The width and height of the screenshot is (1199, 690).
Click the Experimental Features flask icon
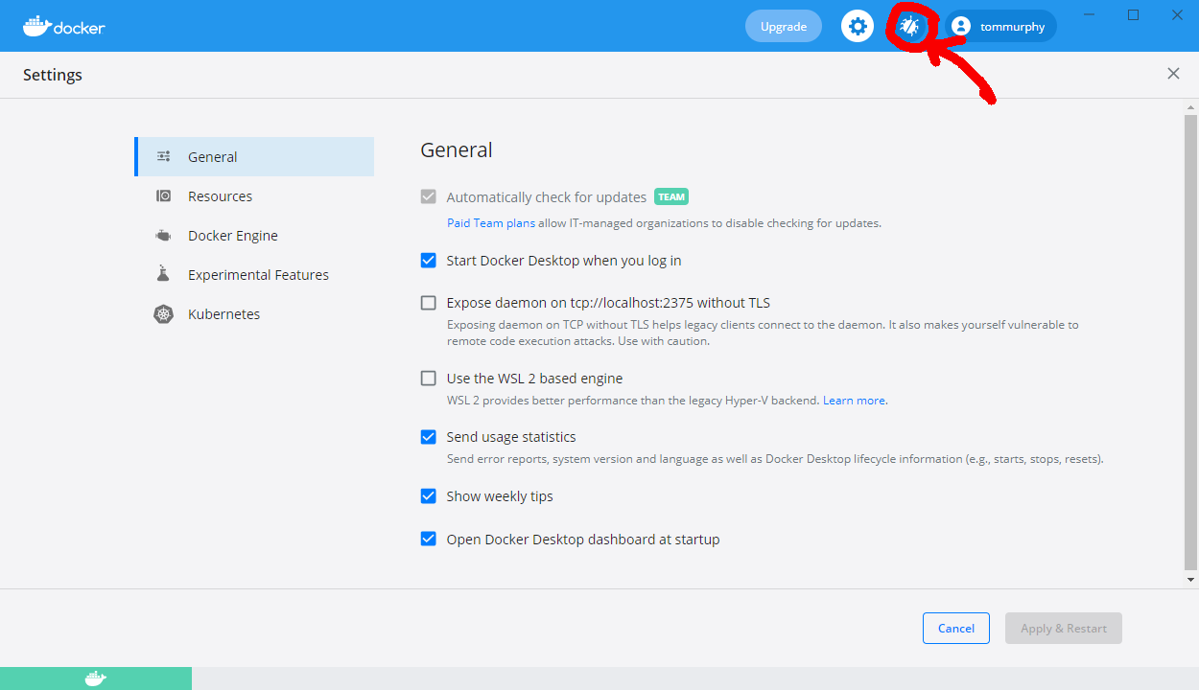pos(164,275)
